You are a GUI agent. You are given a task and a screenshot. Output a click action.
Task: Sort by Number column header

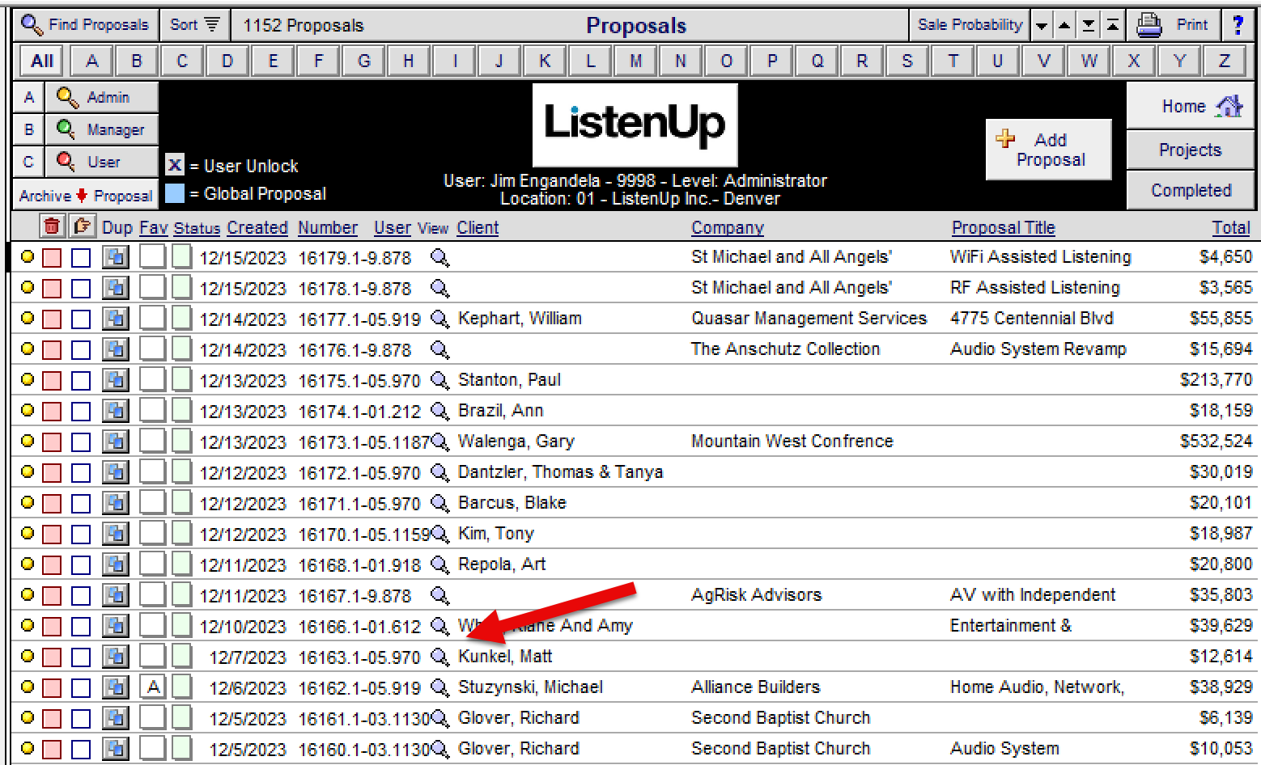point(328,228)
